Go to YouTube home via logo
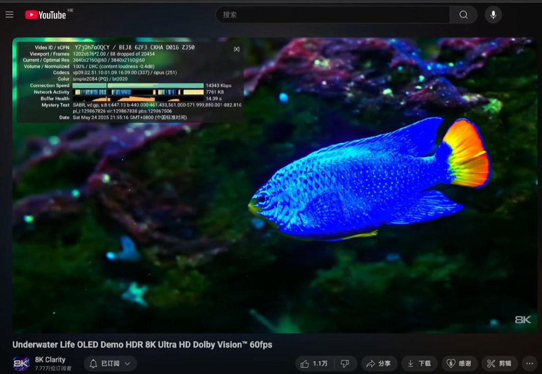 [46, 15]
